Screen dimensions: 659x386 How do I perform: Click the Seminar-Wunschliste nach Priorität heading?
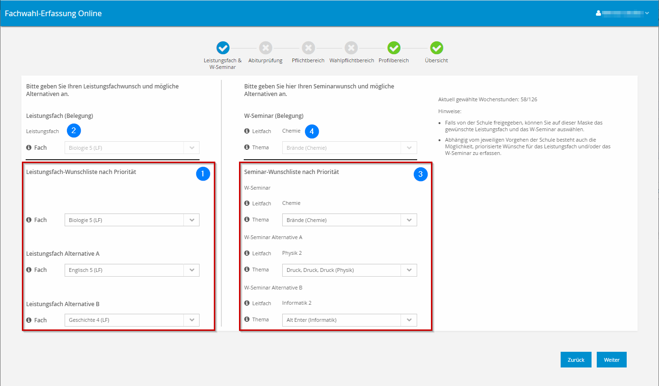[291, 172]
